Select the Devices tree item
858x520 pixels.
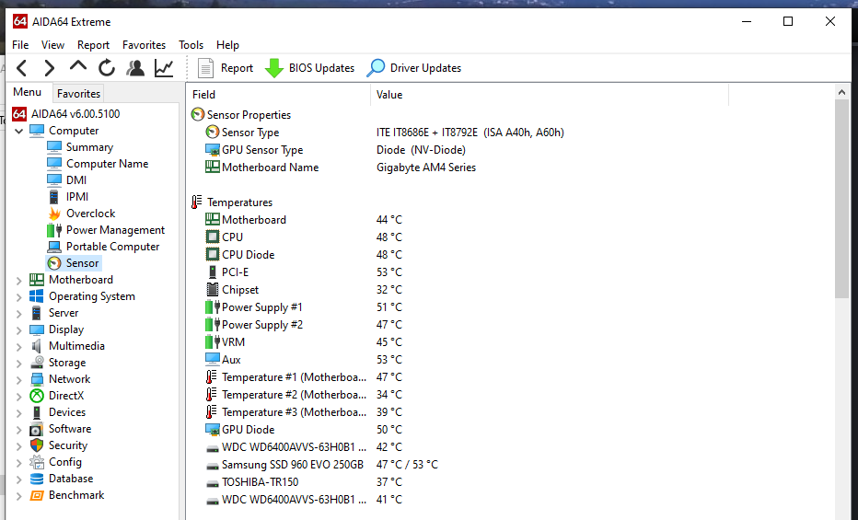[67, 412]
